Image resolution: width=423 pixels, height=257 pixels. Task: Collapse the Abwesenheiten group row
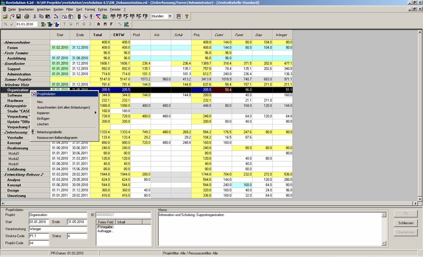3,42
